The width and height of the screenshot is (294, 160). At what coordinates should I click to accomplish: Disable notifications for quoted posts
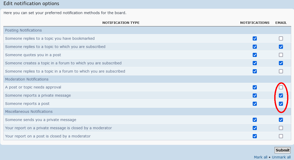(x=255, y=55)
